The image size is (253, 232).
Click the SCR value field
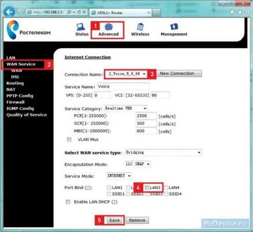(146, 123)
